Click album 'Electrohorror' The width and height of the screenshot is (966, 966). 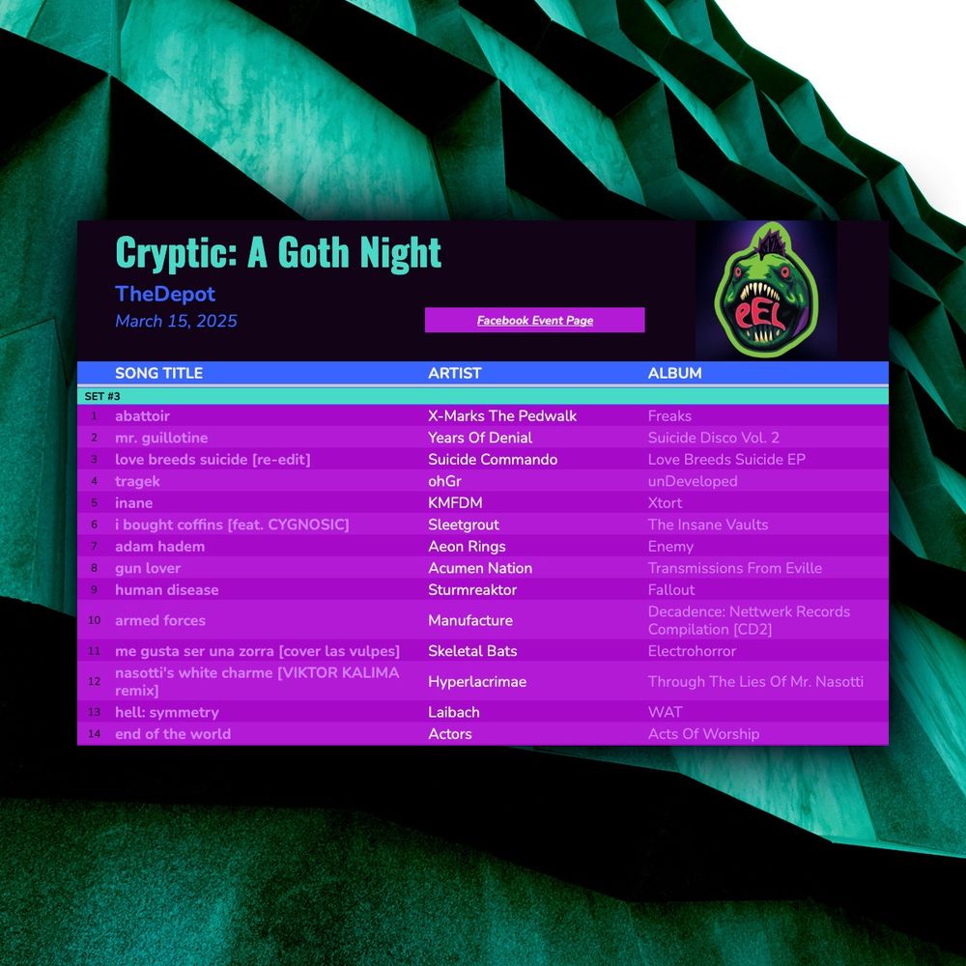pos(692,651)
